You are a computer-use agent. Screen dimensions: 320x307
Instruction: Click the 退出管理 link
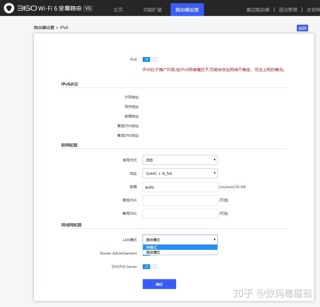(x=288, y=10)
